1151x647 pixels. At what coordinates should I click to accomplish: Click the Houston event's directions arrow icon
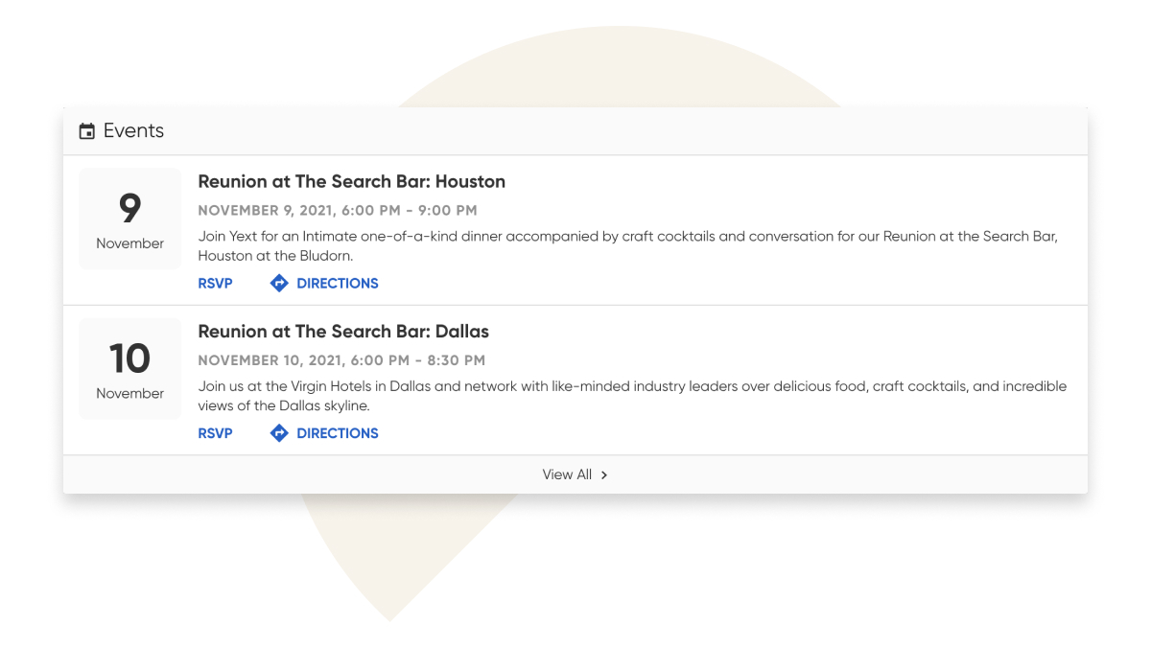pos(279,283)
